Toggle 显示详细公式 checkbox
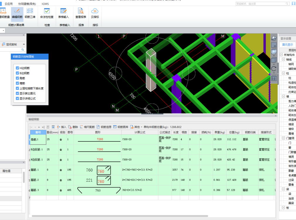This screenshot has height=220, width=296. (x=17, y=99)
